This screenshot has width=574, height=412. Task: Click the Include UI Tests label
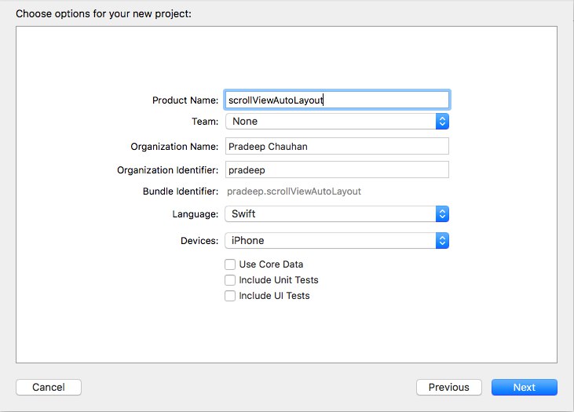pos(274,296)
